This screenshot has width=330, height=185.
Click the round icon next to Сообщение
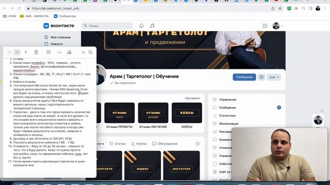(x=261, y=77)
